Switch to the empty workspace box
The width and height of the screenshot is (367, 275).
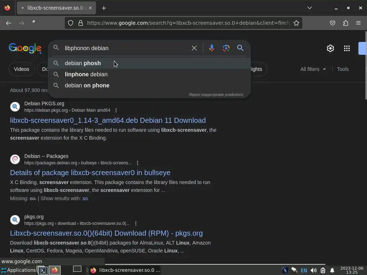[77, 269]
